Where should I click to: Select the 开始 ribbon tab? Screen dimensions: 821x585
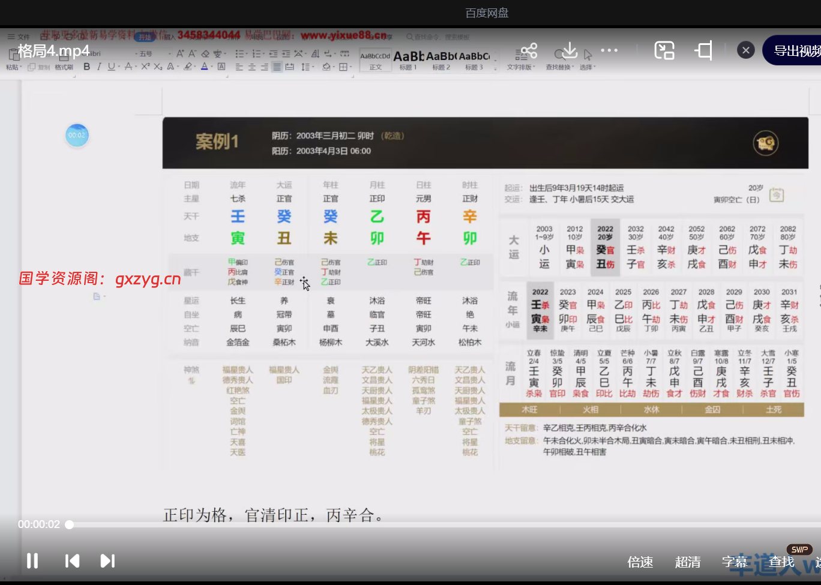tap(145, 37)
